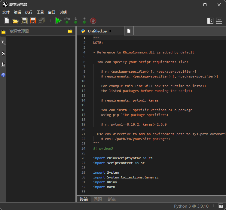Click the 'NOTE:' comment line
226x210 pixels.
click(98, 43)
